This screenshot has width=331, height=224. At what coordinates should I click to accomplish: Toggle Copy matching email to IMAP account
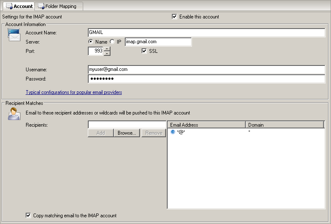pos(29,216)
